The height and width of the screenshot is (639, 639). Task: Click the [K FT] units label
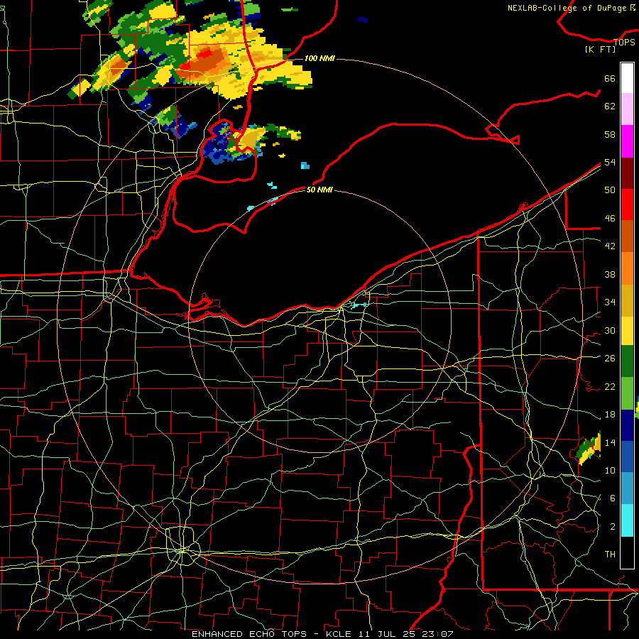point(600,50)
